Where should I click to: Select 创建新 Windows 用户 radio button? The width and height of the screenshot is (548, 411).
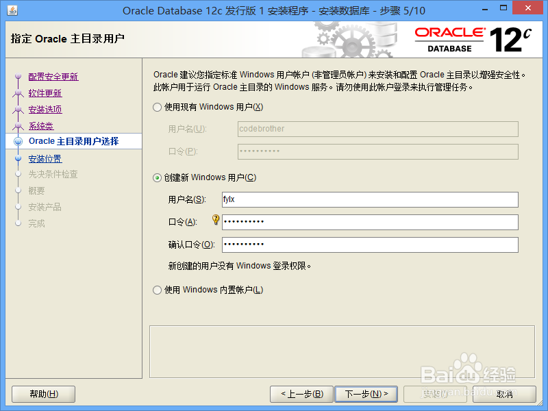point(157,178)
